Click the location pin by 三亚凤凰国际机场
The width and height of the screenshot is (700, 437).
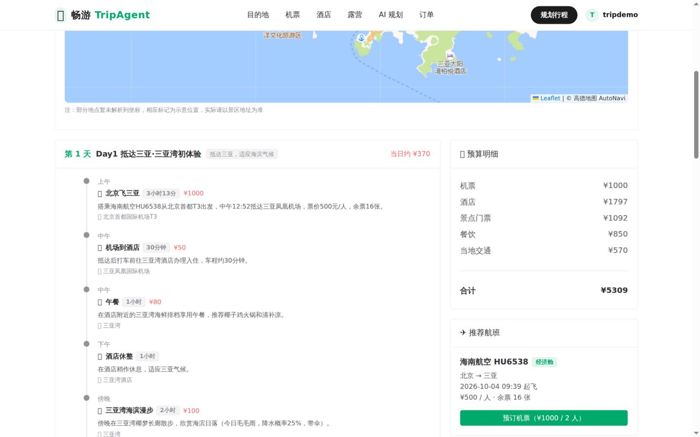[100, 271]
